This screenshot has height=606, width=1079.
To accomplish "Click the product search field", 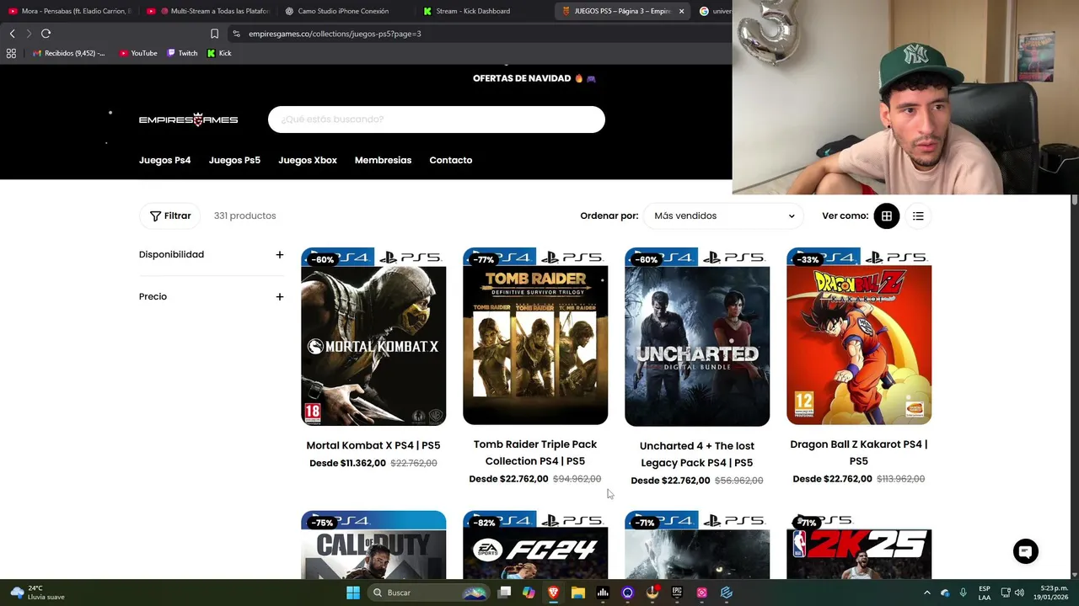I will click(437, 120).
